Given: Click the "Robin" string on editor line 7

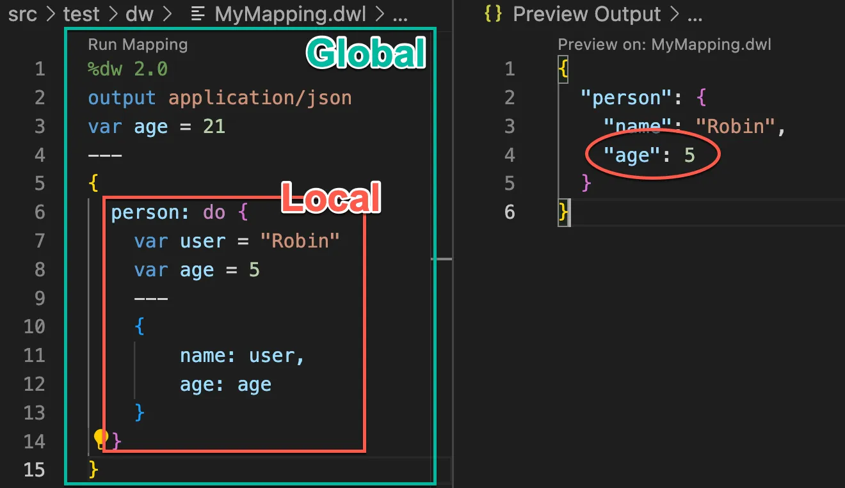Looking at the screenshot, I should pos(300,241).
